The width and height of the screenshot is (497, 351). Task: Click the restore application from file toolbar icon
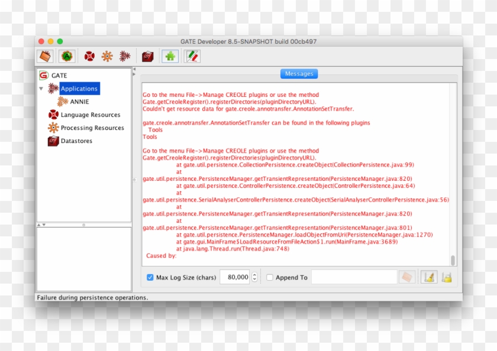pyautogui.click(x=45, y=56)
